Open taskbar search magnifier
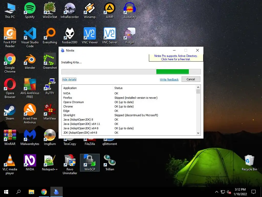The height and width of the screenshot is (197, 262). click(18, 192)
